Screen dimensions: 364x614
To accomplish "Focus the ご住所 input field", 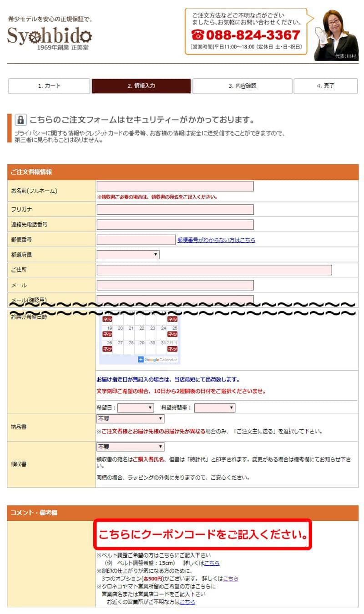I will (214, 270).
